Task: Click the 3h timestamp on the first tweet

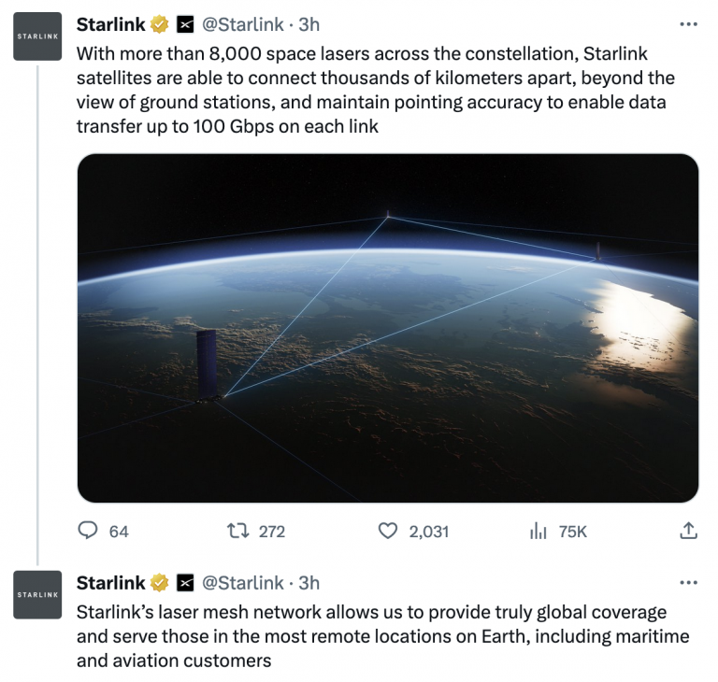Action: coord(309,24)
